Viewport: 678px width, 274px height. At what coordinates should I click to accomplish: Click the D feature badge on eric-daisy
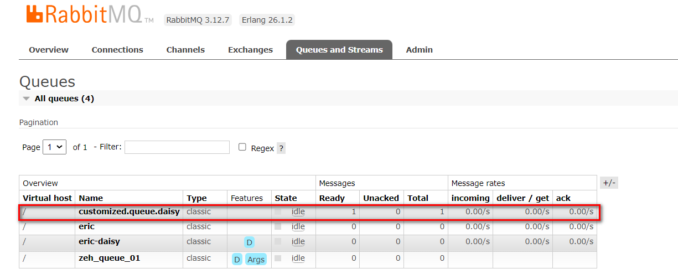point(249,242)
